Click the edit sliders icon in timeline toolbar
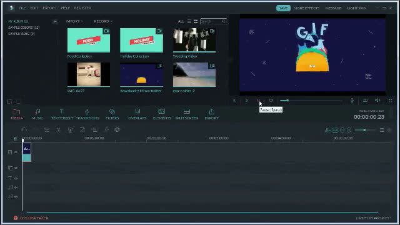 [47, 130]
